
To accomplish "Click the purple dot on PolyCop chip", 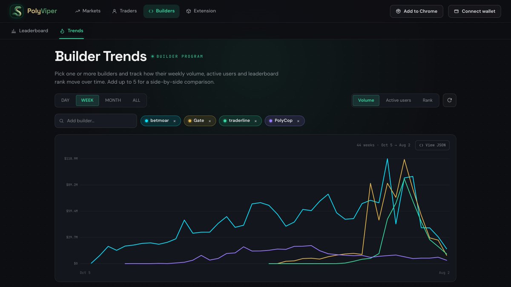I will coord(271,121).
